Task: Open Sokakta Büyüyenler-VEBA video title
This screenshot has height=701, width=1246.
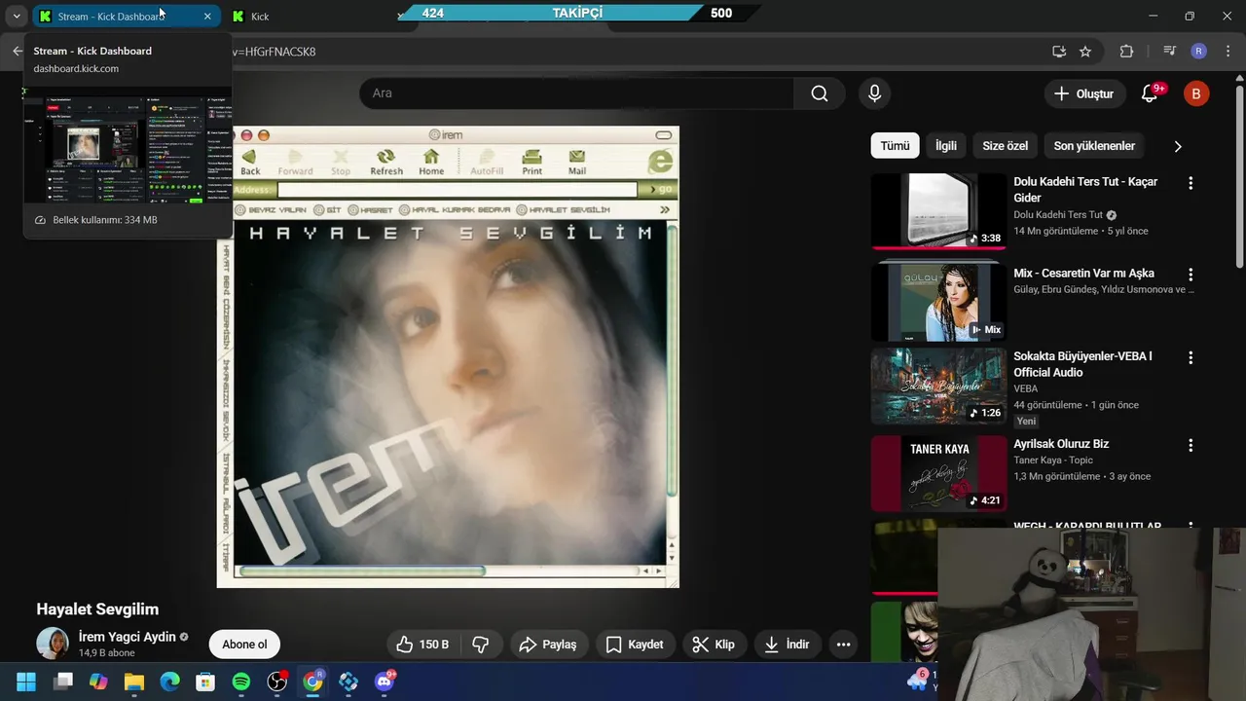Action: click(x=1082, y=364)
